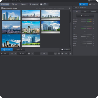
Task: Open the zoom percentage box
Action: [x=66, y=54]
